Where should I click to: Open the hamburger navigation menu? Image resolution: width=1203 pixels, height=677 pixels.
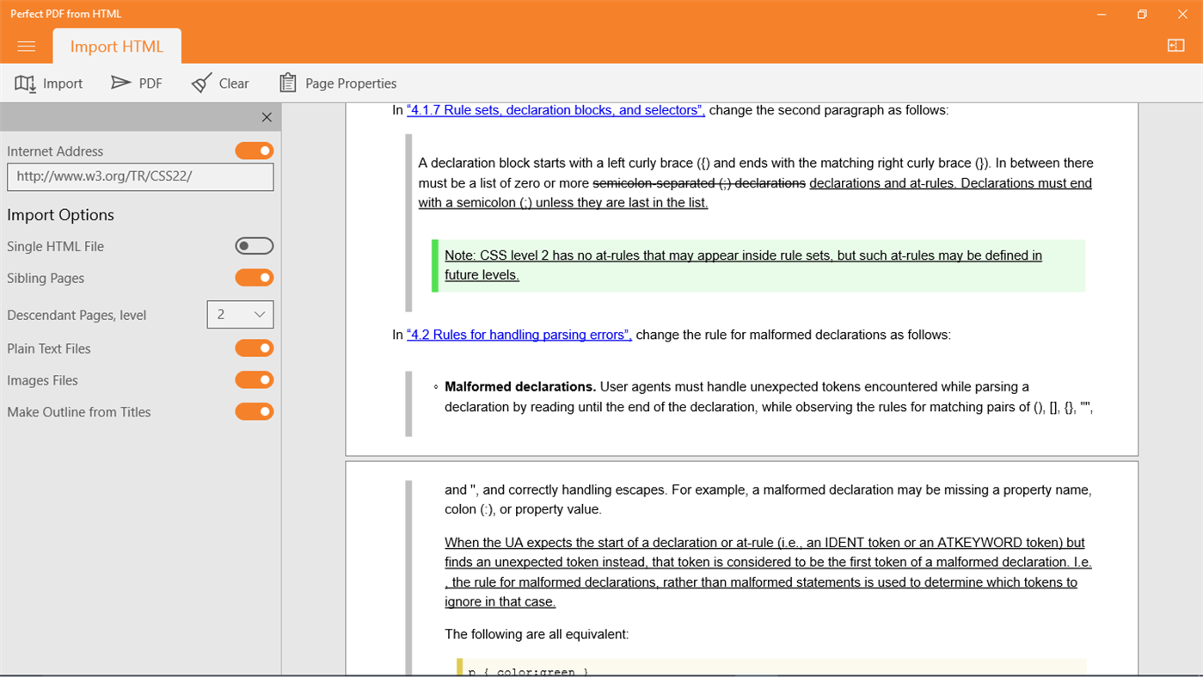[26, 46]
